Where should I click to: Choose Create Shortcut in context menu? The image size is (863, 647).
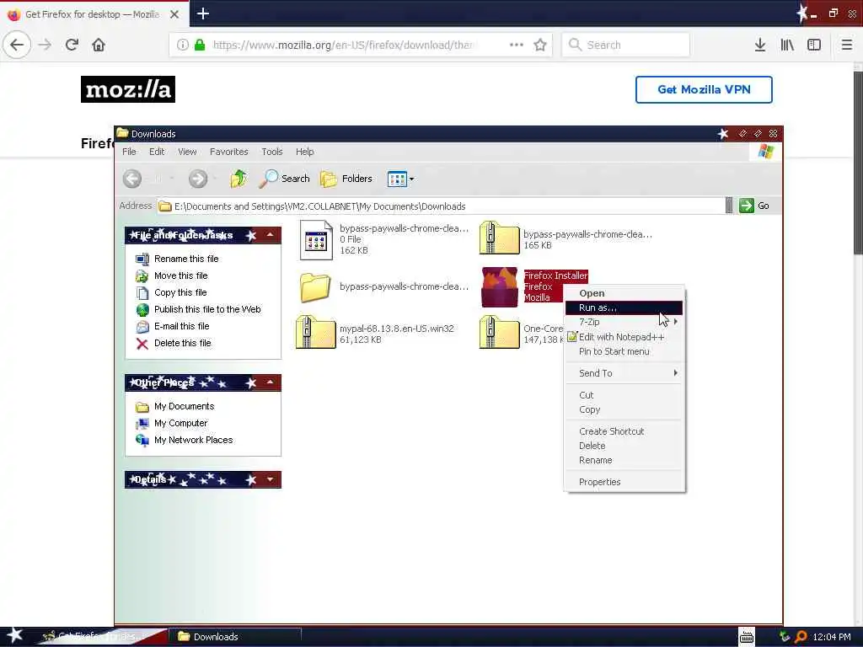click(624, 431)
